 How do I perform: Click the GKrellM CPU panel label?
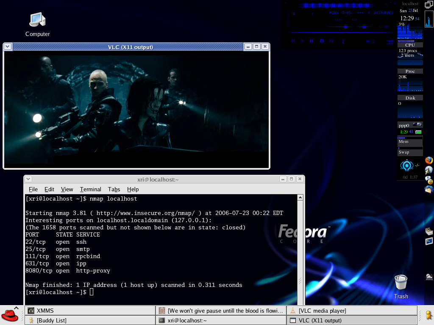[410, 45]
